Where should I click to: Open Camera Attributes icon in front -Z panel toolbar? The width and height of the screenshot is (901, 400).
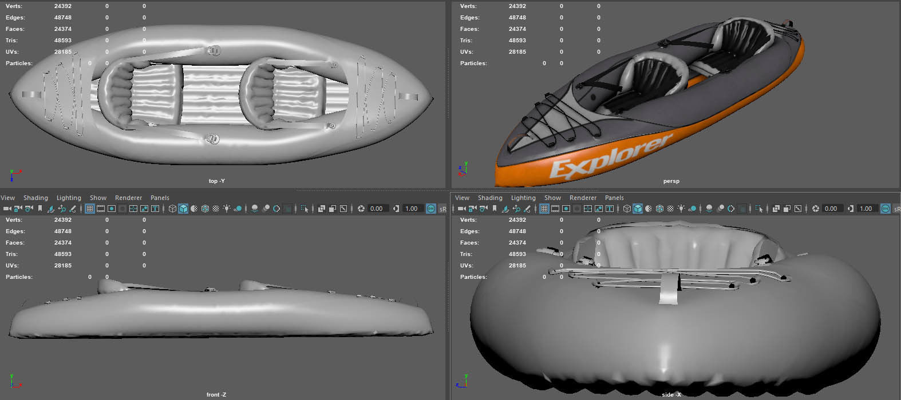[29, 209]
